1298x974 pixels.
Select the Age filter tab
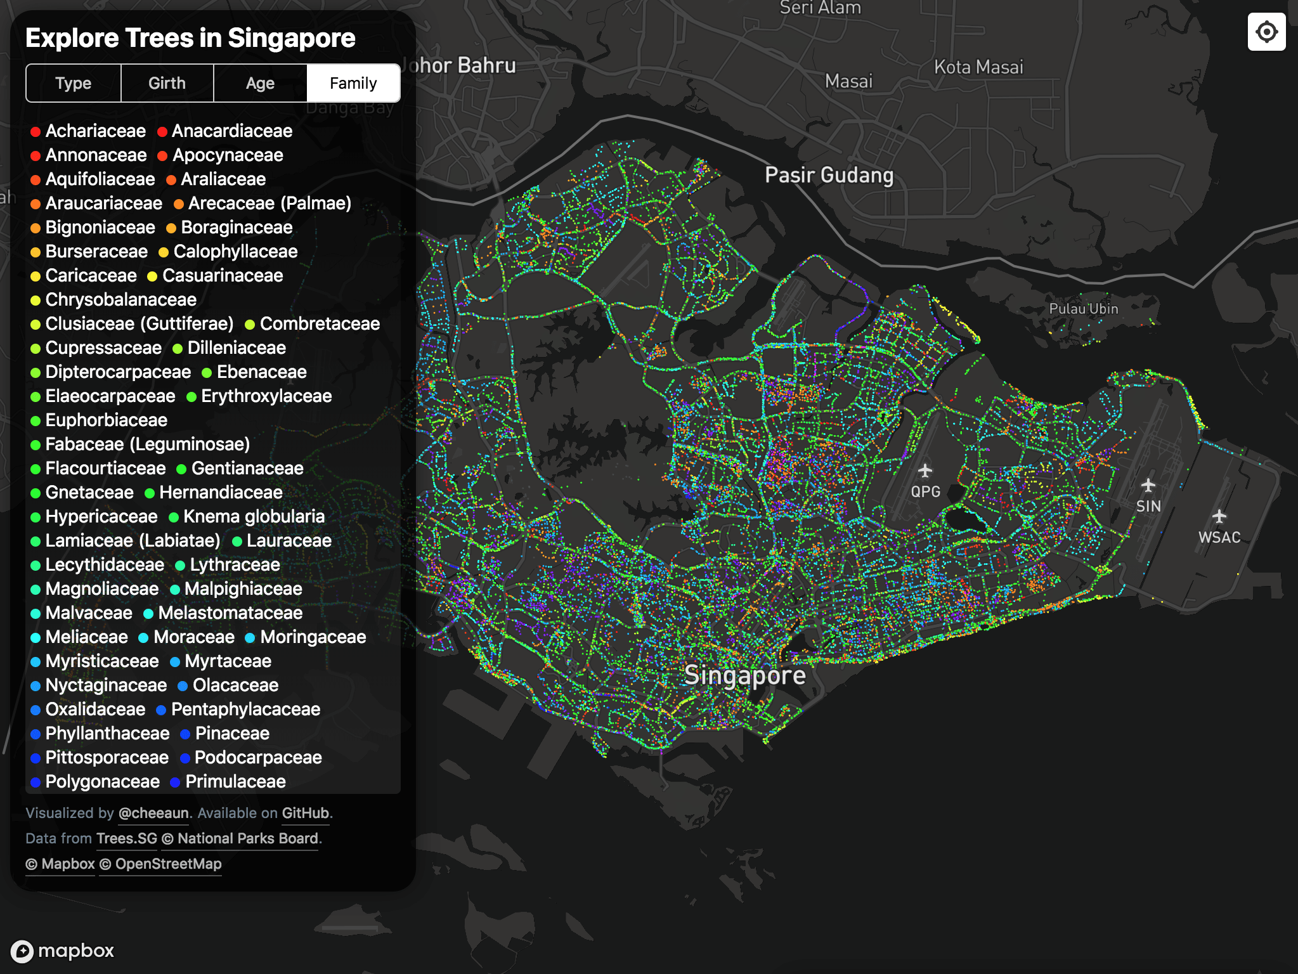[259, 83]
